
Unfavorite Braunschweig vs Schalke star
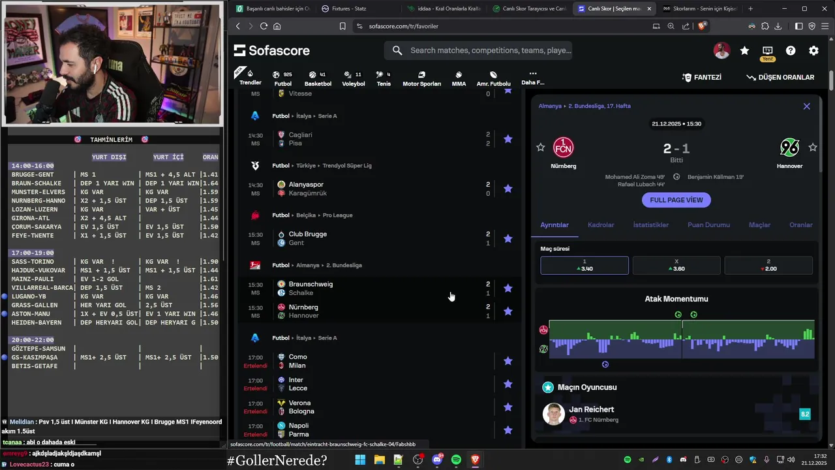click(508, 289)
